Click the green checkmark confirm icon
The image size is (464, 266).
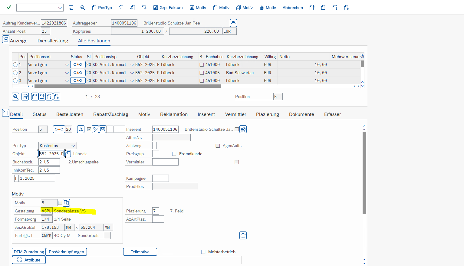click(9, 8)
